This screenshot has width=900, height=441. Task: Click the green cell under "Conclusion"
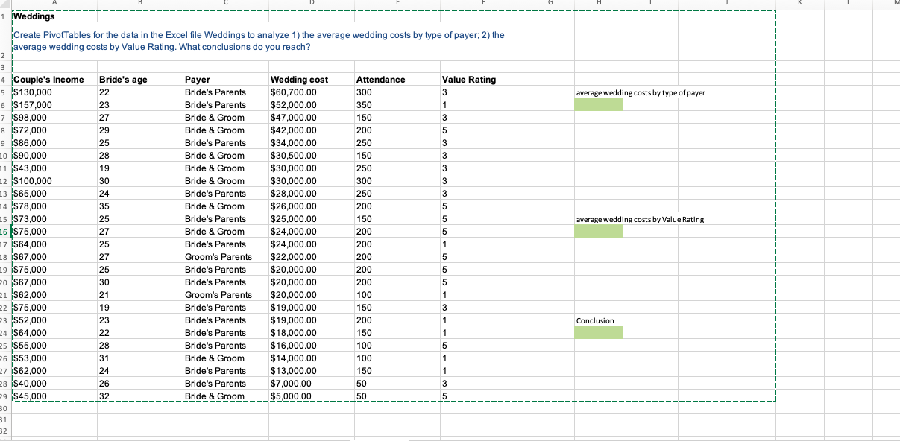(x=598, y=332)
